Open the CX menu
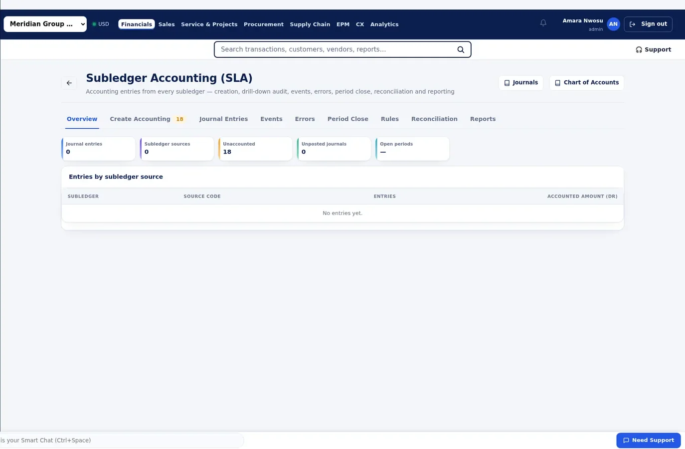Image resolution: width=685 pixels, height=449 pixels. click(360, 24)
